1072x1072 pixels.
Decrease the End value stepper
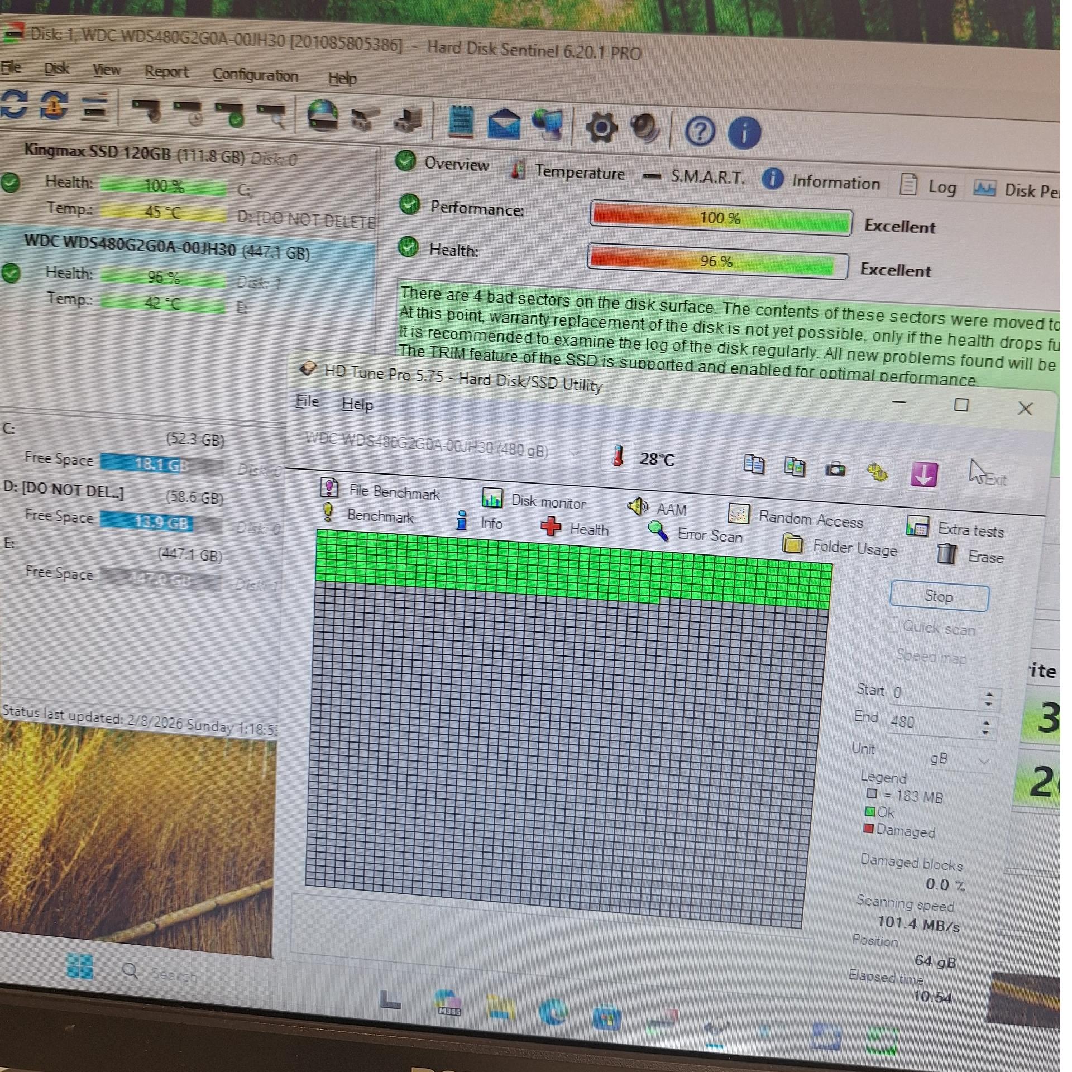(x=986, y=733)
